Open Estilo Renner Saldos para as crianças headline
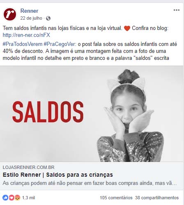The height and width of the screenshot is (205, 184). tap(58, 175)
